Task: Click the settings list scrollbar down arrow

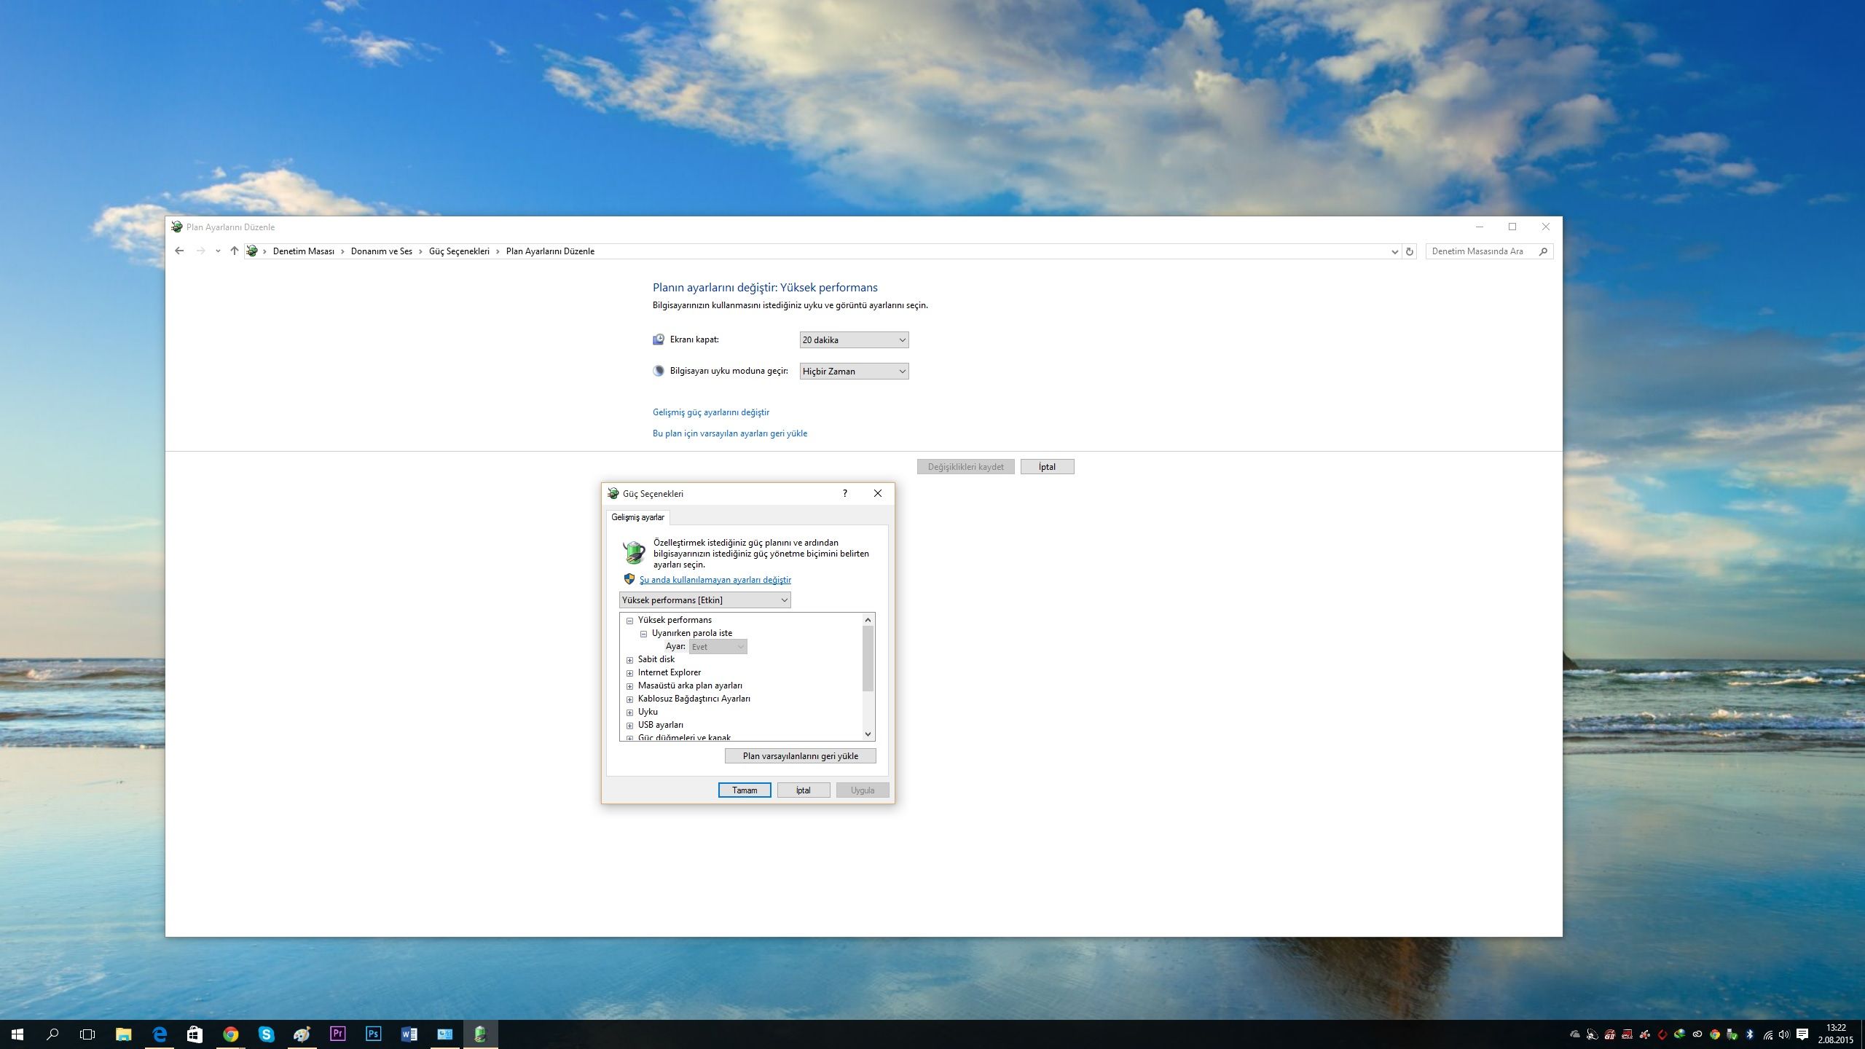Action: click(868, 734)
